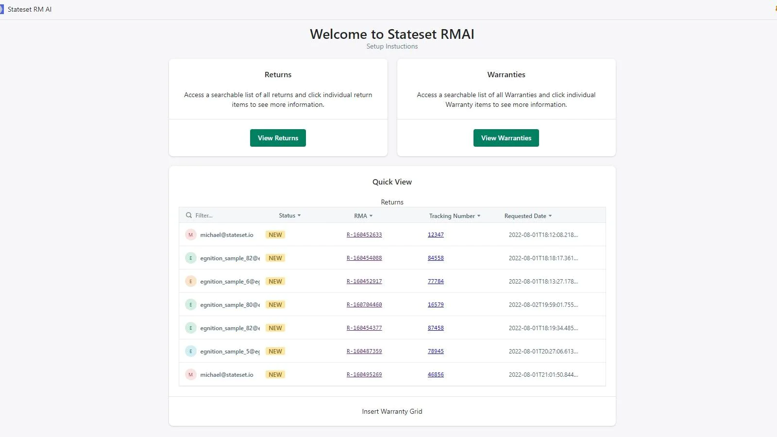Click the Returns card heading

pyautogui.click(x=278, y=74)
